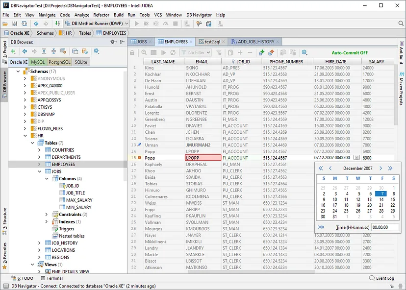Click Collapse All icon in DB Browser toolbar
Screen dimensions: 406x290
click(53, 51)
